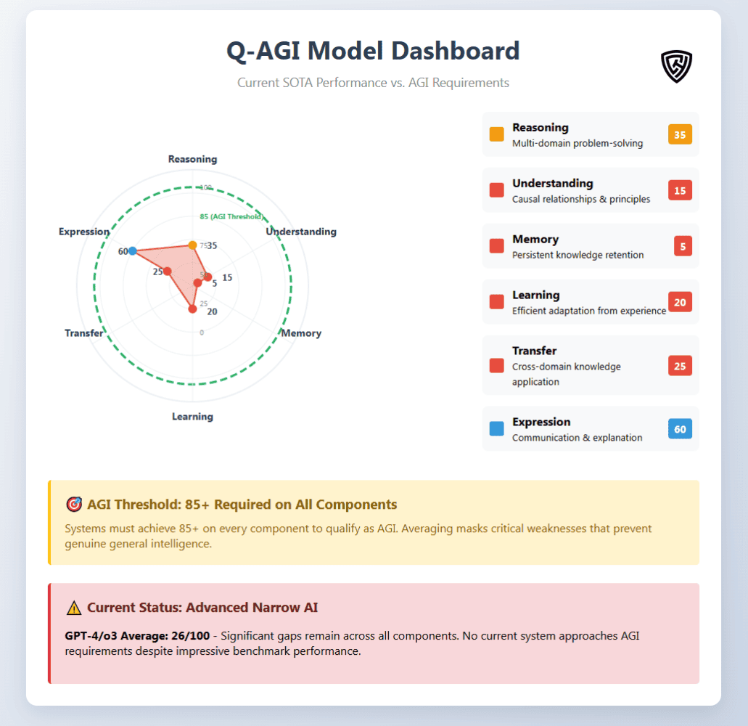Click the Q-AGI Model Dashboard title
Viewport: 748px width, 726px height.
373,51
